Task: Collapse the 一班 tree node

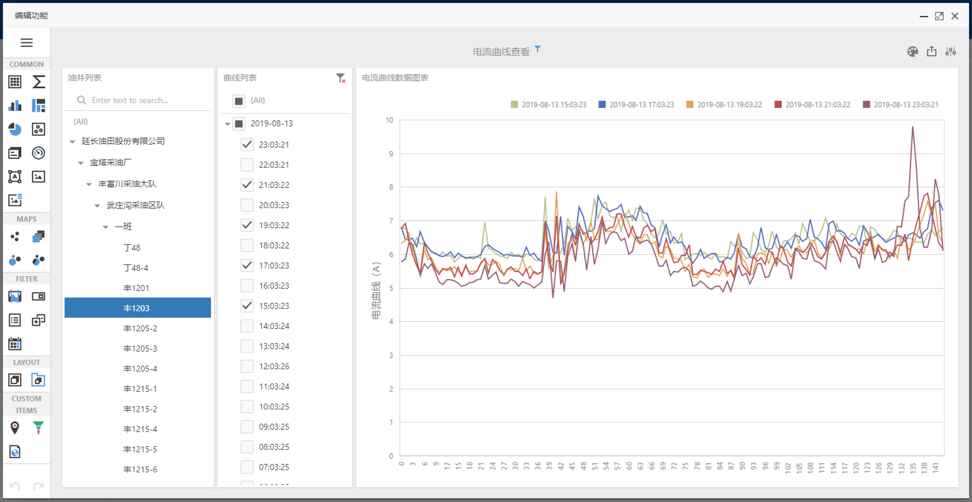Action: pos(106,227)
